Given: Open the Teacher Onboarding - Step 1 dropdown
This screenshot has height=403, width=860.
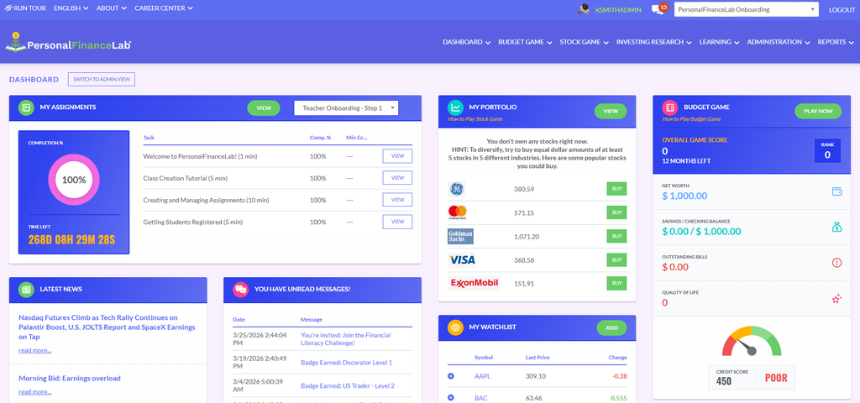Looking at the screenshot, I should point(346,108).
